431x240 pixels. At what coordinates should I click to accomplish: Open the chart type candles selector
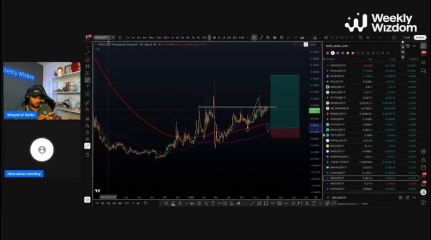[x=254, y=37]
